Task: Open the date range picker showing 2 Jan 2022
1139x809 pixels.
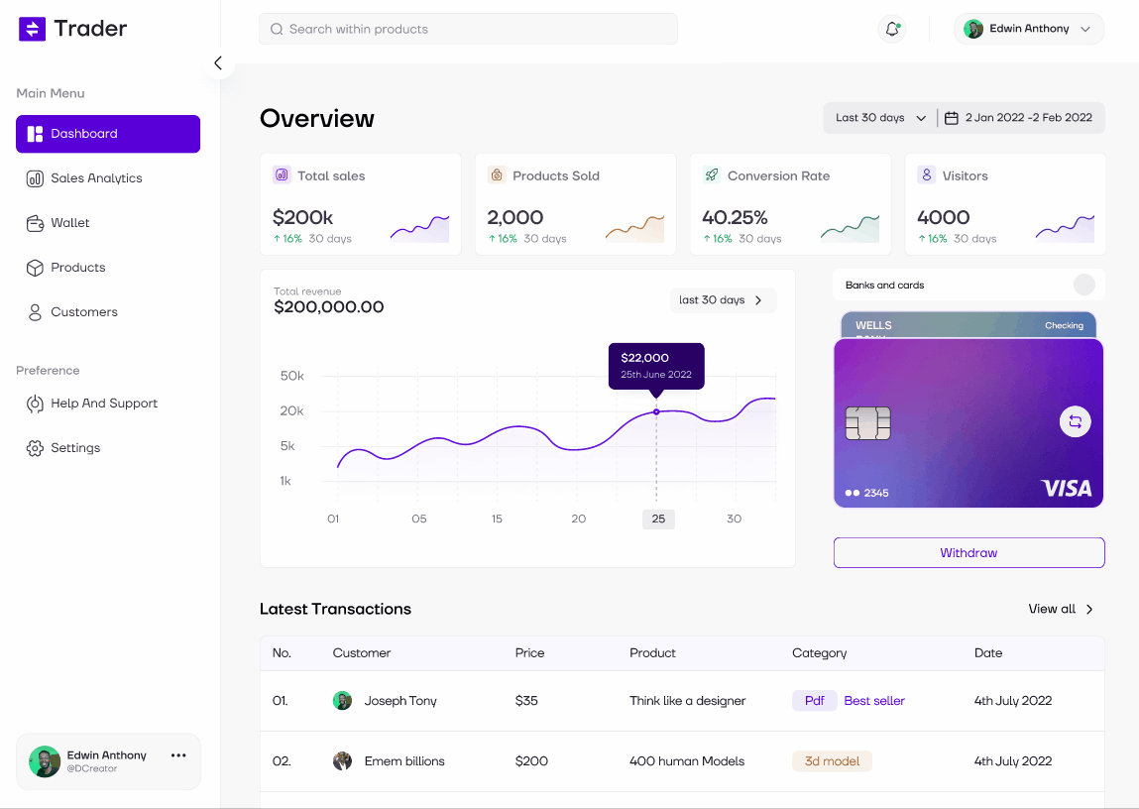Action: point(1020,117)
